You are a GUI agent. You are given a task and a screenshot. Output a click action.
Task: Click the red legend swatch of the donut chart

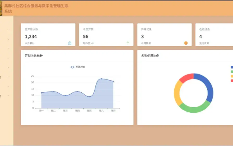point(232,81)
